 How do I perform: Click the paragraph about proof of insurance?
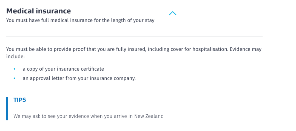click(x=134, y=53)
